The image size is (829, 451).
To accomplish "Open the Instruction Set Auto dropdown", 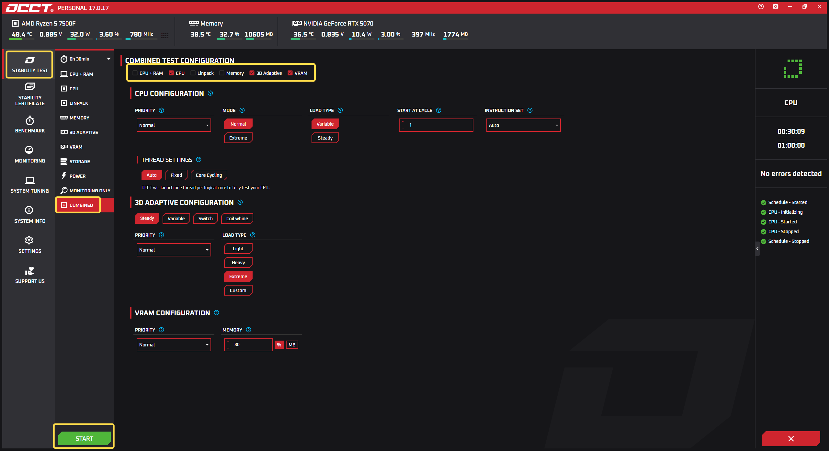I will pyautogui.click(x=524, y=125).
